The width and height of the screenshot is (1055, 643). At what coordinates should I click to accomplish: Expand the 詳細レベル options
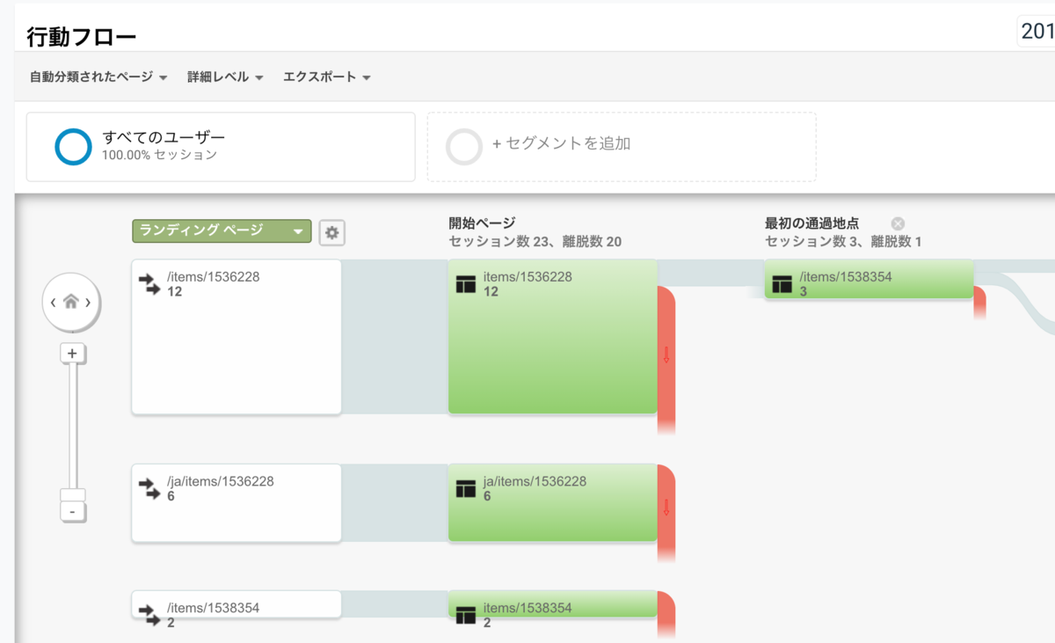(x=224, y=77)
